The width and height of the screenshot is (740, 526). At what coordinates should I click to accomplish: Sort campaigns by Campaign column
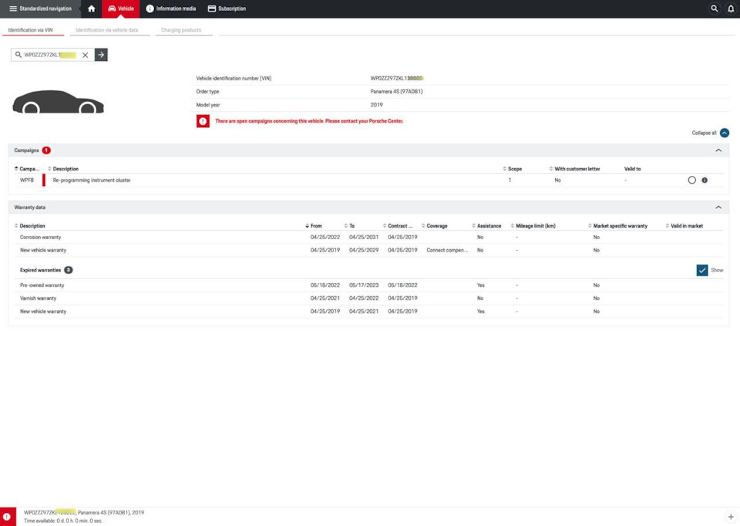click(x=28, y=169)
